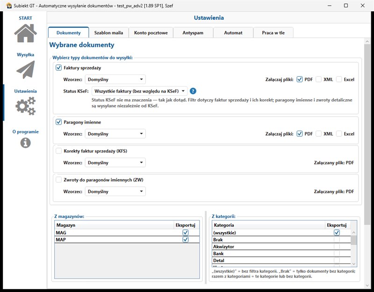The width and height of the screenshot is (374, 292).
Task: Open Wzorzec dropdown for Zwroty do paragonów
Action: click(x=115, y=191)
